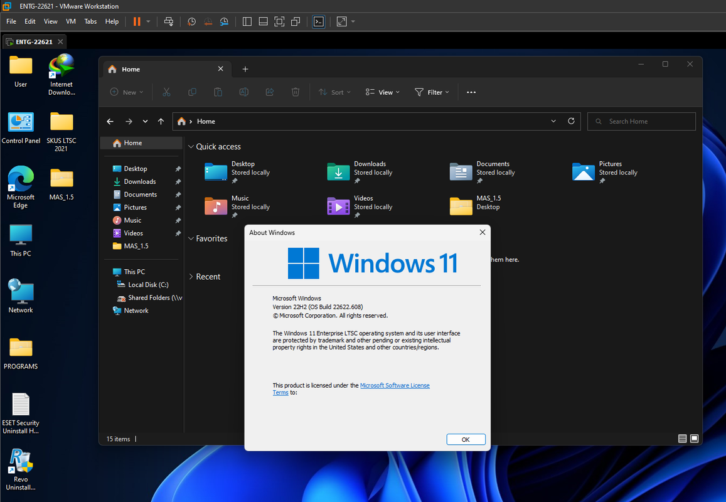The height and width of the screenshot is (502, 726).
Task: Pause the virtual machine with the orange pause button
Action: [137, 21]
